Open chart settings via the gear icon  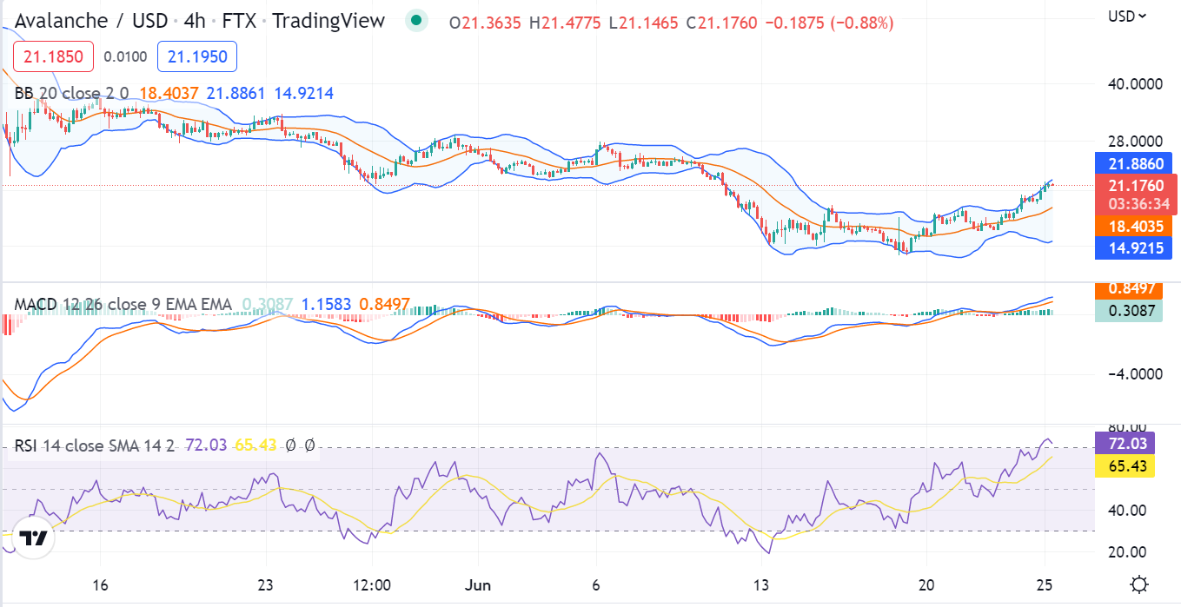pyautogui.click(x=1141, y=584)
